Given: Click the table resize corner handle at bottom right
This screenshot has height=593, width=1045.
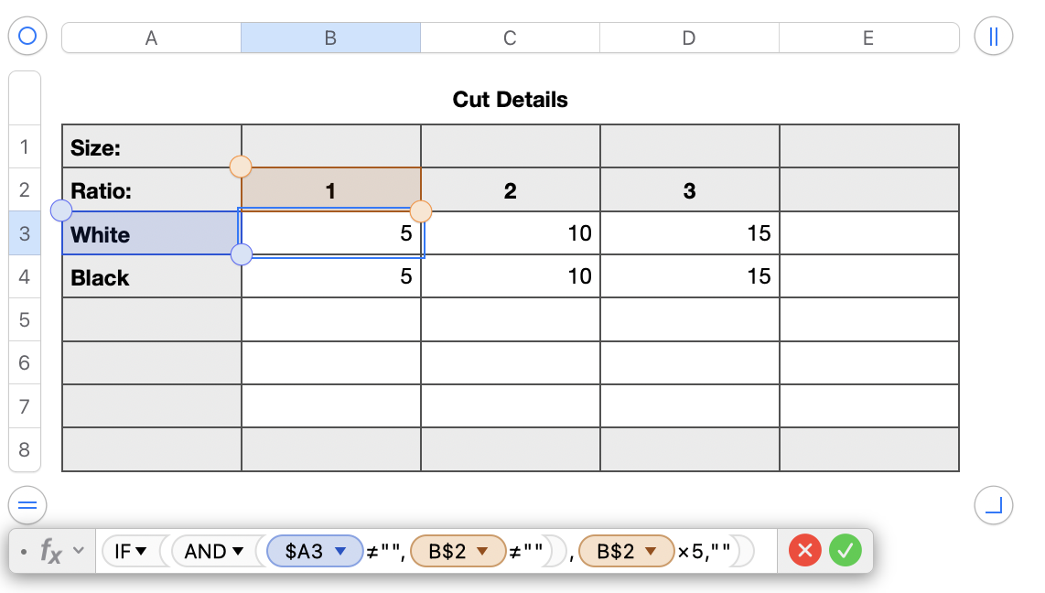Looking at the screenshot, I should pyautogui.click(x=994, y=504).
